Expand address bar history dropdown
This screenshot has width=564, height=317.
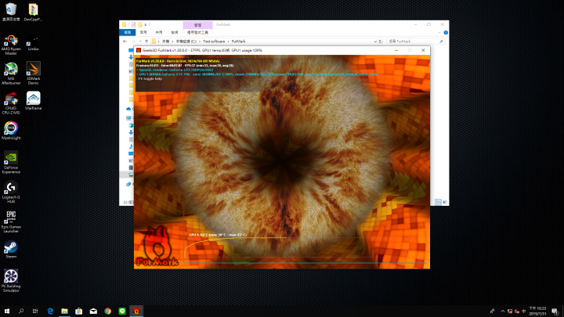click(x=375, y=41)
